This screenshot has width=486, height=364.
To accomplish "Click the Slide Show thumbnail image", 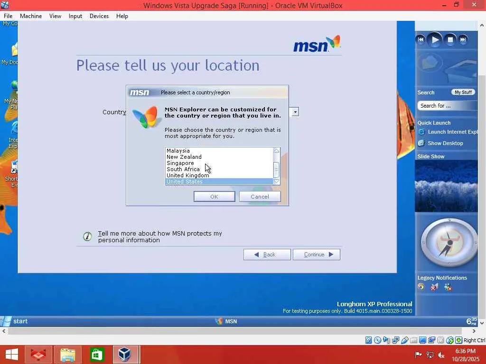I will [446, 186].
